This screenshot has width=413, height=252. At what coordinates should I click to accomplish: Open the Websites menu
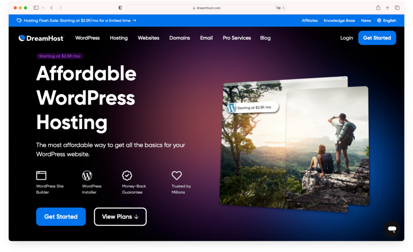pyautogui.click(x=148, y=38)
